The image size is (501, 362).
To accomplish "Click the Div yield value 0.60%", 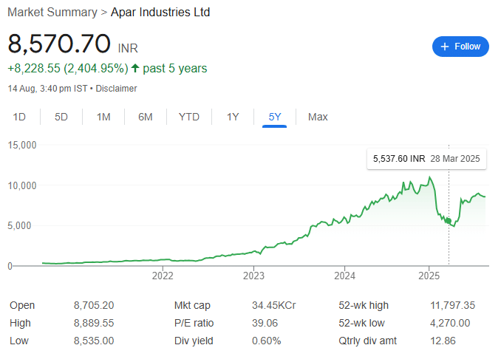I will pyautogui.click(x=267, y=341).
